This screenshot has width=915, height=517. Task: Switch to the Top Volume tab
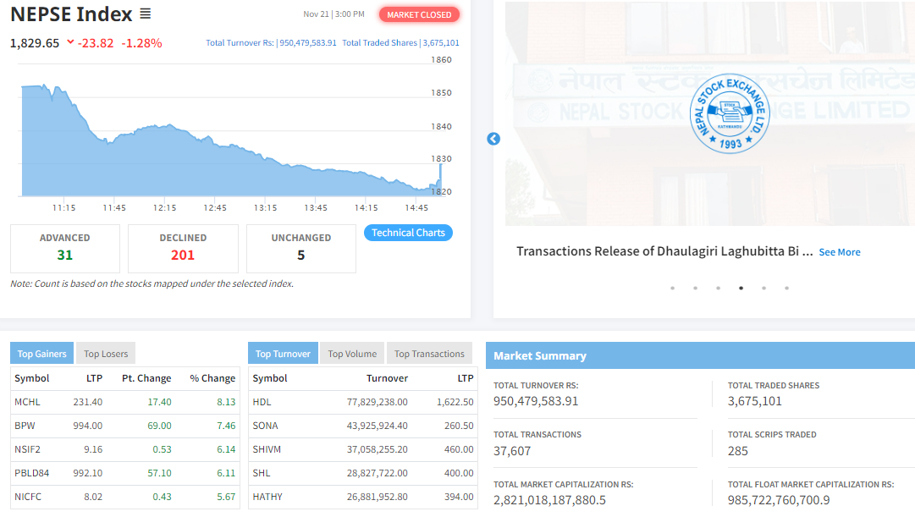coord(352,354)
